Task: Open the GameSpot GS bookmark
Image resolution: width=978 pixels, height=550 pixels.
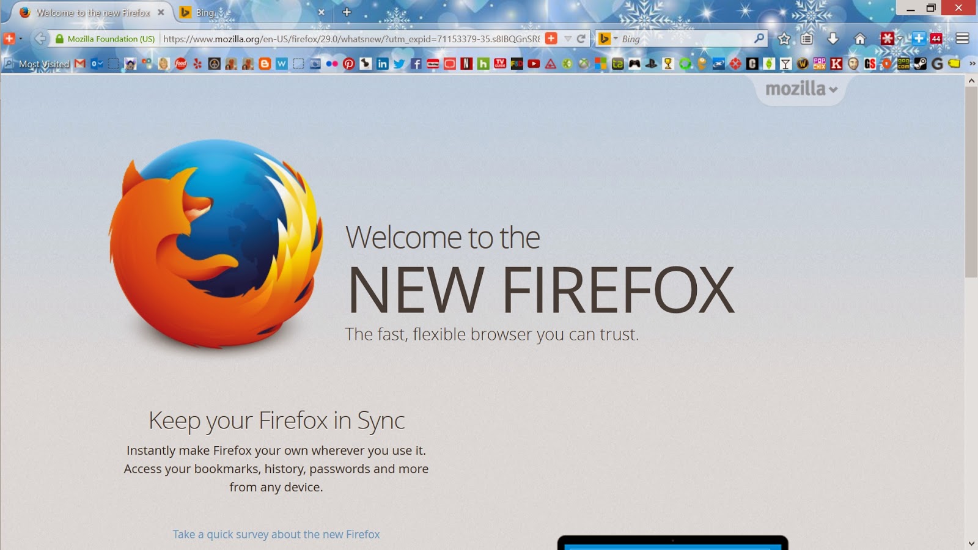Action: click(870, 64)
